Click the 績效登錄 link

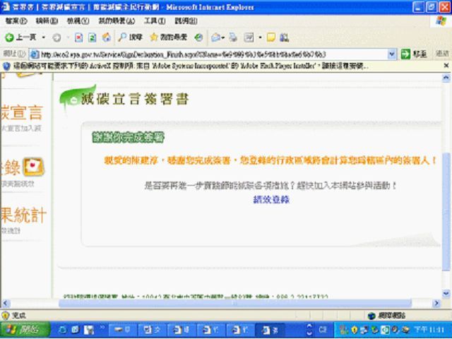pos(271,199)
